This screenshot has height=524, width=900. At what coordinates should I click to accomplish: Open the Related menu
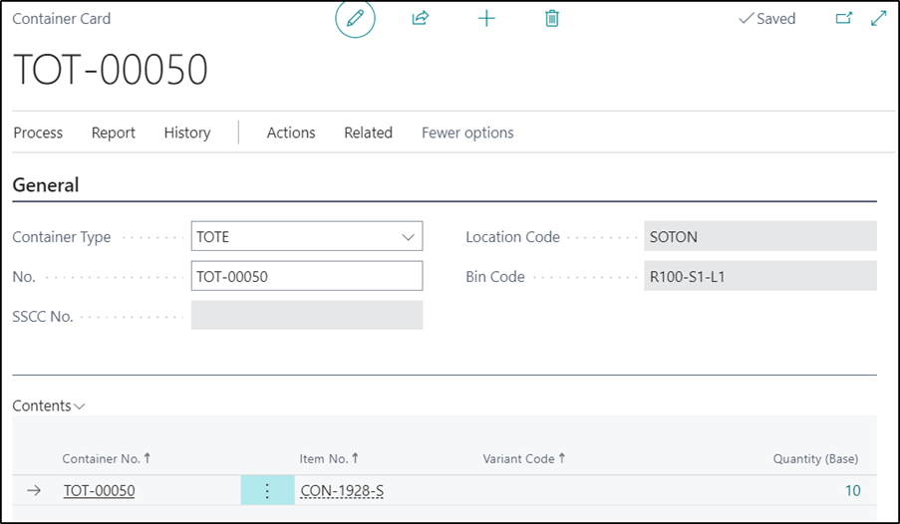[x=368, y=132]
